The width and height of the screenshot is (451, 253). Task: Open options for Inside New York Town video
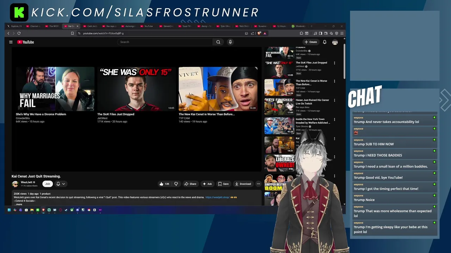pyautogui.click(x=334, y=119)
